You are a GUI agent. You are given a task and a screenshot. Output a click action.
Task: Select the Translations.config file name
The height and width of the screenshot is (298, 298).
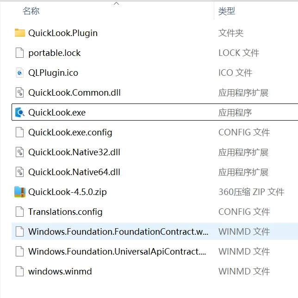point(65,212)
